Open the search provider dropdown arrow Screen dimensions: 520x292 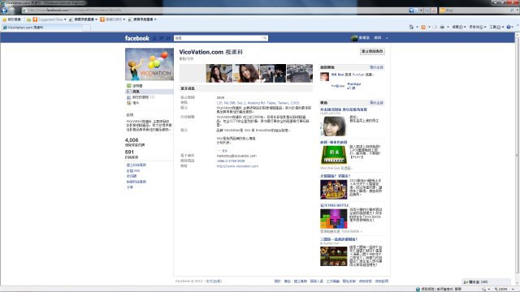[517, 11]
